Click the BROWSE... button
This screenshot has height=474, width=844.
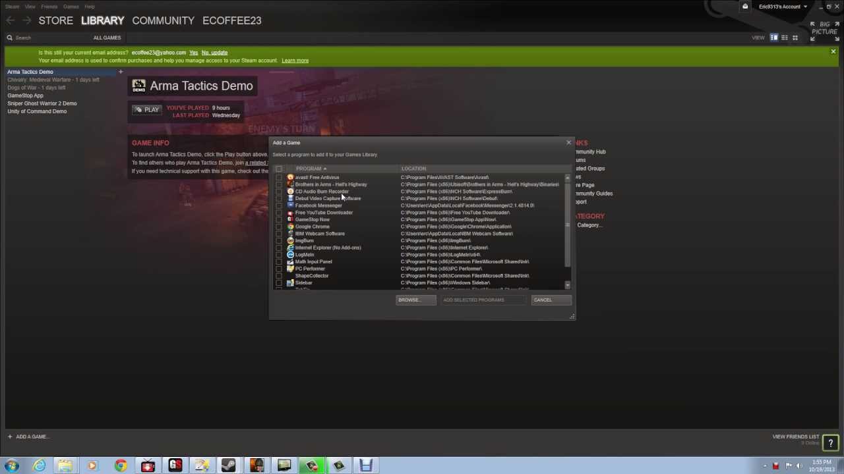click(x=415, y=300)
